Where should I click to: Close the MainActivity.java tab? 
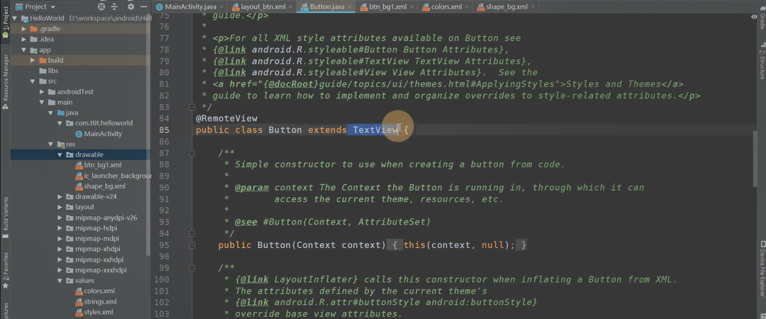(x=221, y=7)
